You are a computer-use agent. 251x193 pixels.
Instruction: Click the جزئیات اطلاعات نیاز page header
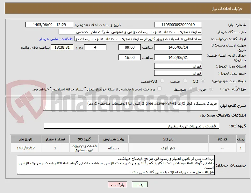227,9
